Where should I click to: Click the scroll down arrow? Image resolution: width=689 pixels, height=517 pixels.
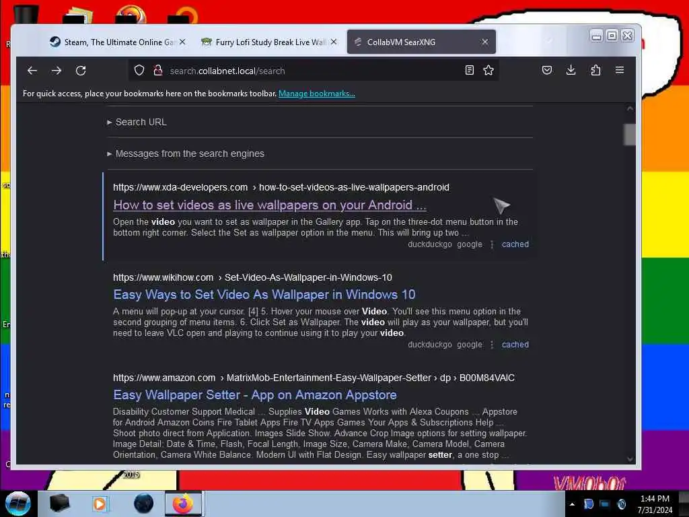(x=630, y=459)
